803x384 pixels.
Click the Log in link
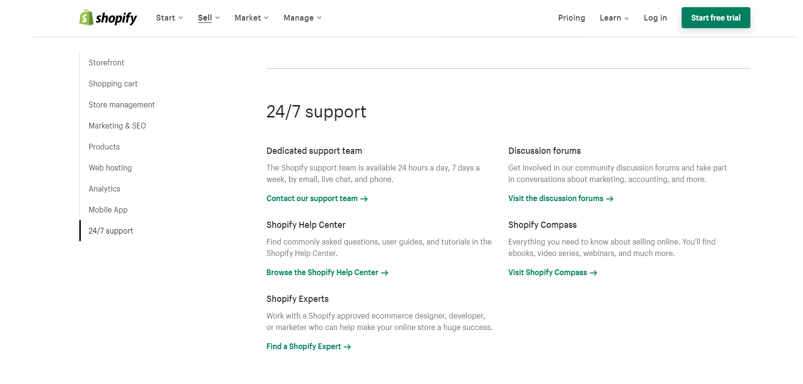(655, 18)
